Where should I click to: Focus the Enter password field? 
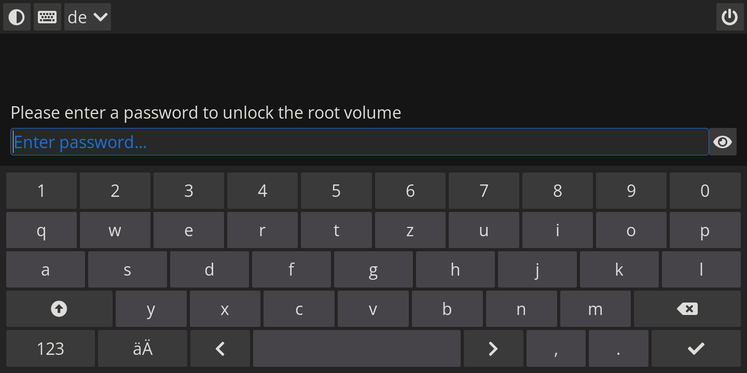click(x=359, y=142)
